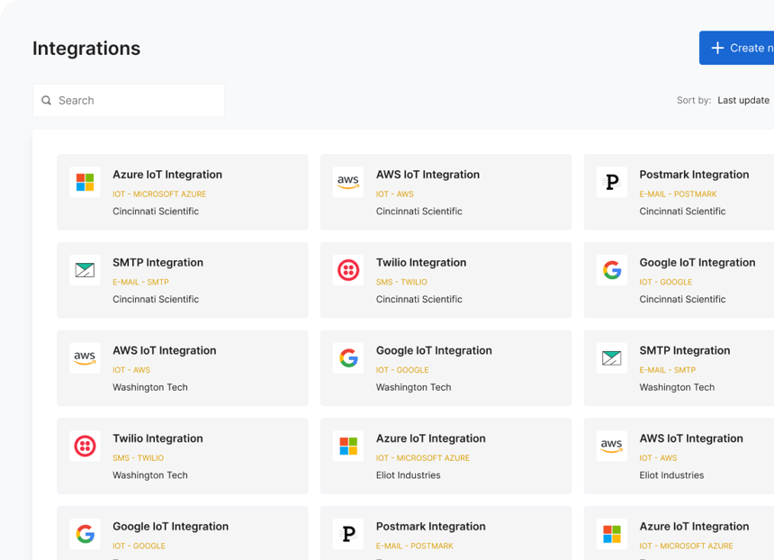Click E-MAIL - POSTMARK tag, Cincinnati Scientific card
Viewport: 774px width, 560px height.
[678, 194]
